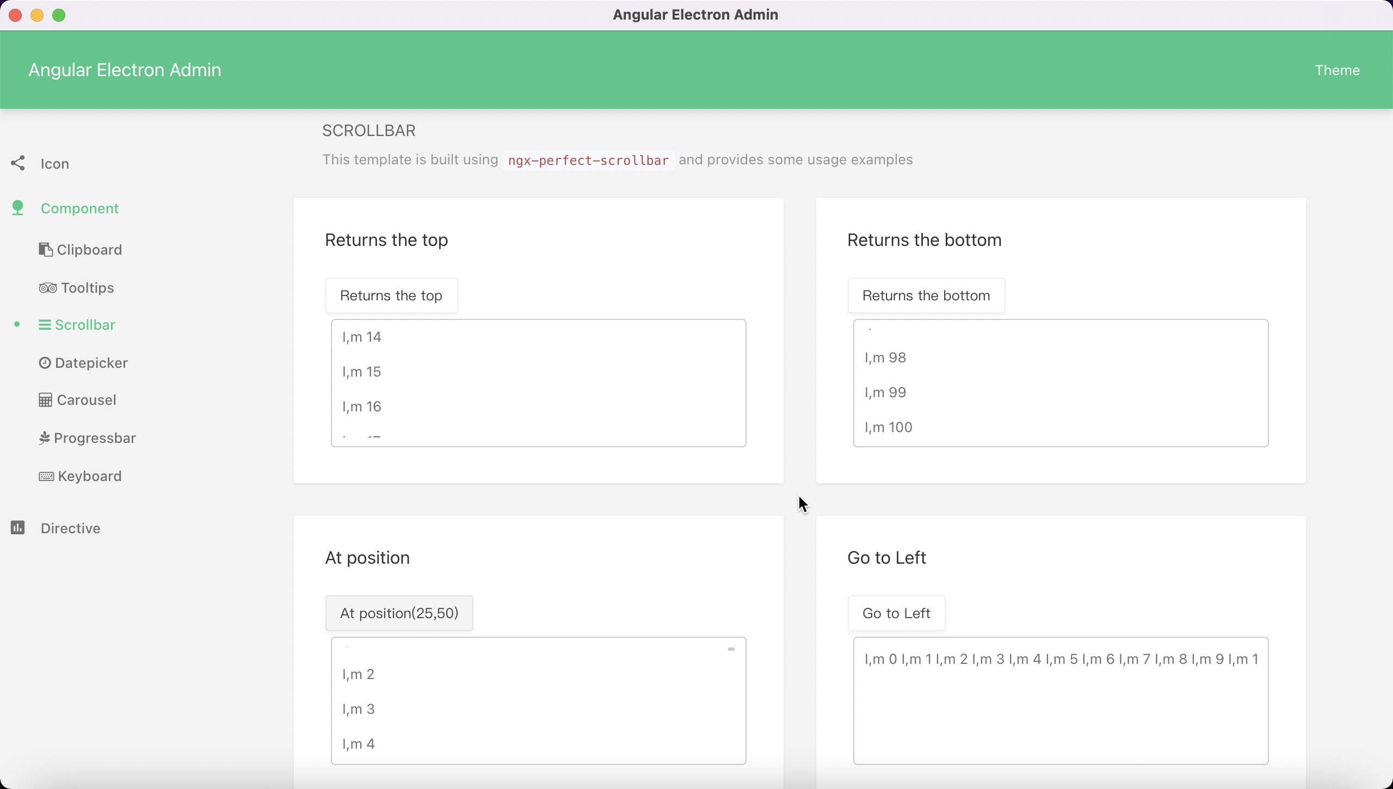The height and width of the screenshot is (789, 1393).
Task: Drag the scrollbar in bottom-left panel
Action: pos(731,649)
